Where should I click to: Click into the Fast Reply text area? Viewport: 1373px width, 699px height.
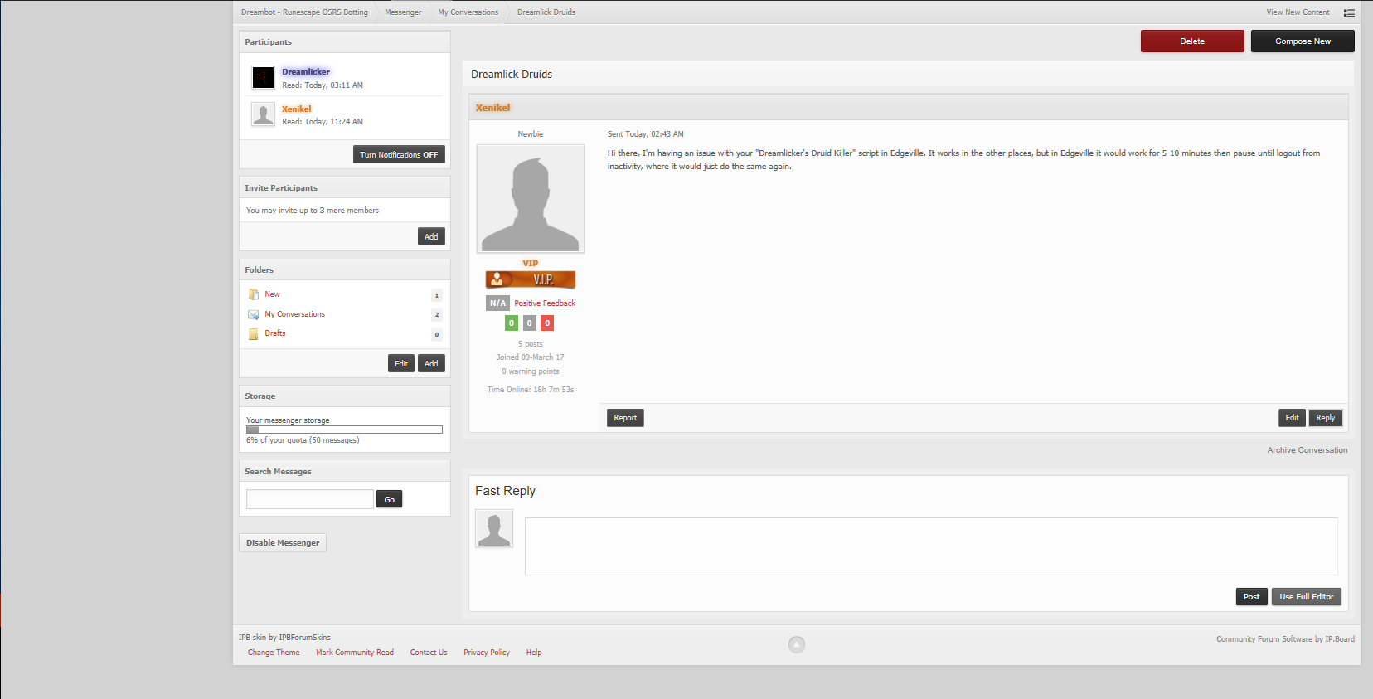click(931, 546)
